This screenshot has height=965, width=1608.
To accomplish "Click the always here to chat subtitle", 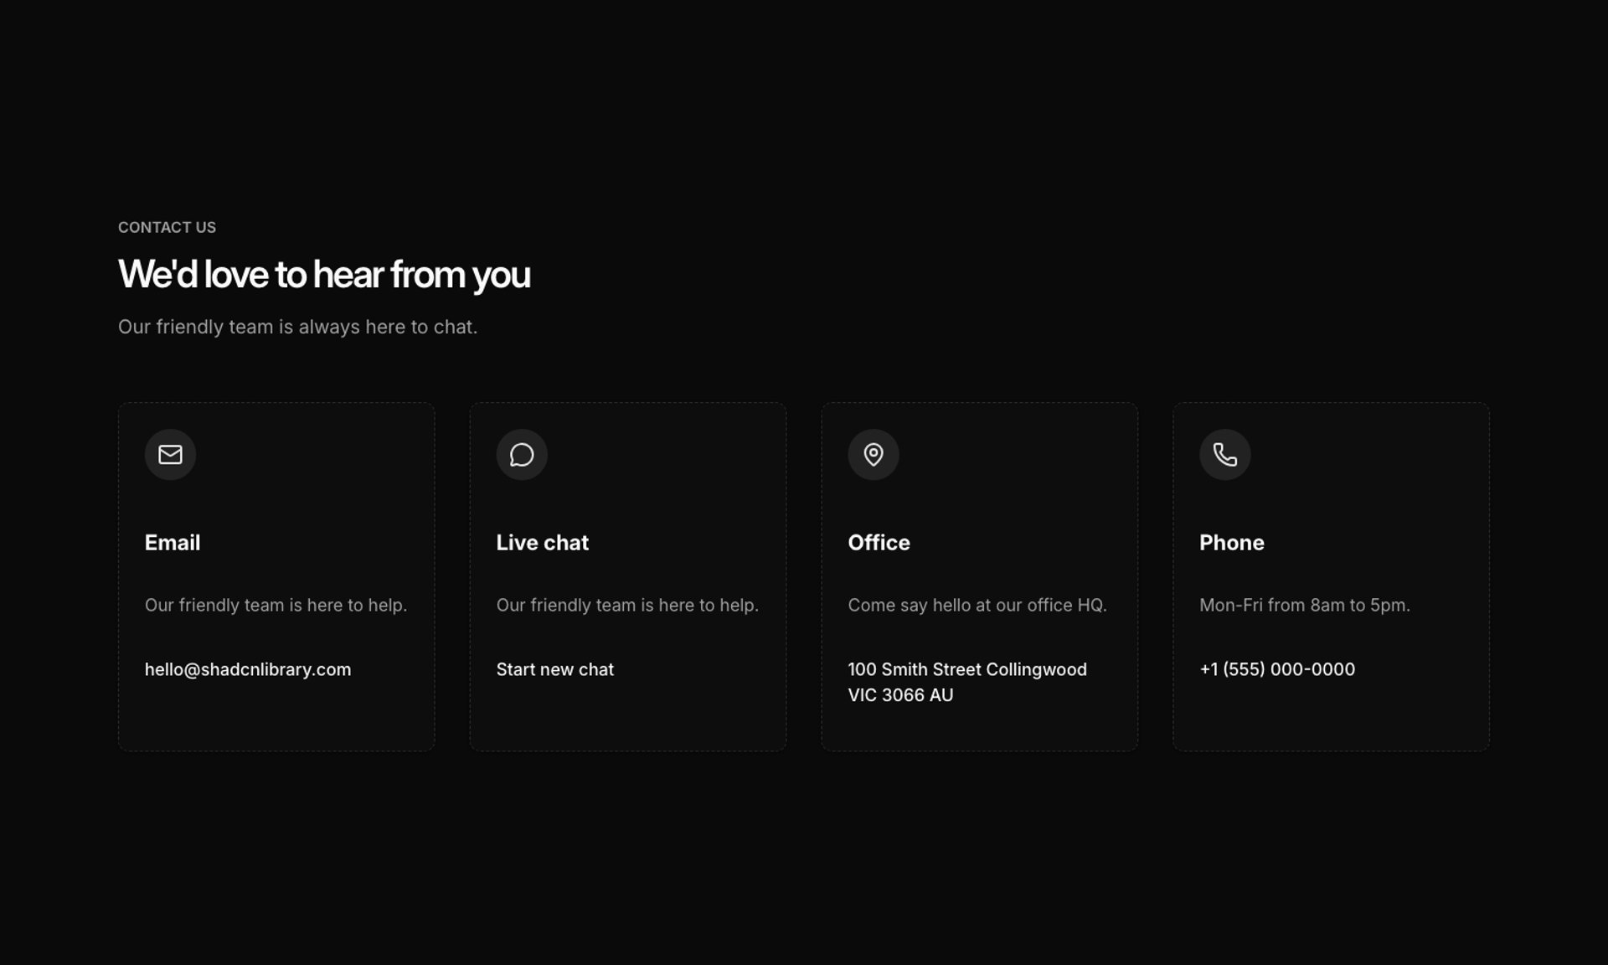I will (x=297, y=327).
